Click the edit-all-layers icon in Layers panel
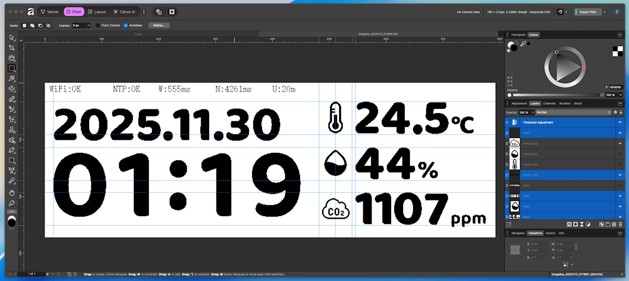Screen dimensions: 629x281 [509, 224]
